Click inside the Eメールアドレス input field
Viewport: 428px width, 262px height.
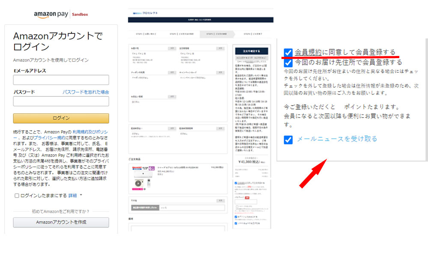coord(61,80)
